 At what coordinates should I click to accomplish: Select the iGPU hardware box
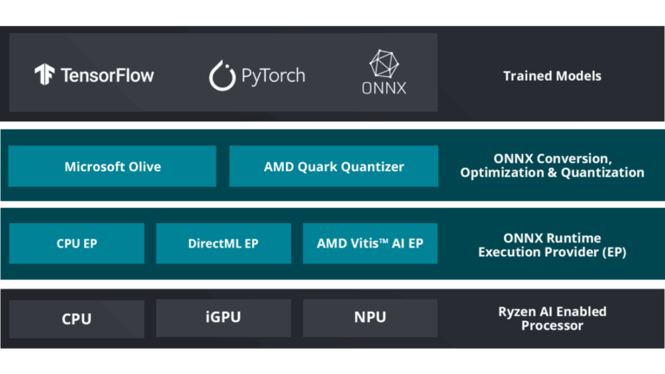point(223,318)
